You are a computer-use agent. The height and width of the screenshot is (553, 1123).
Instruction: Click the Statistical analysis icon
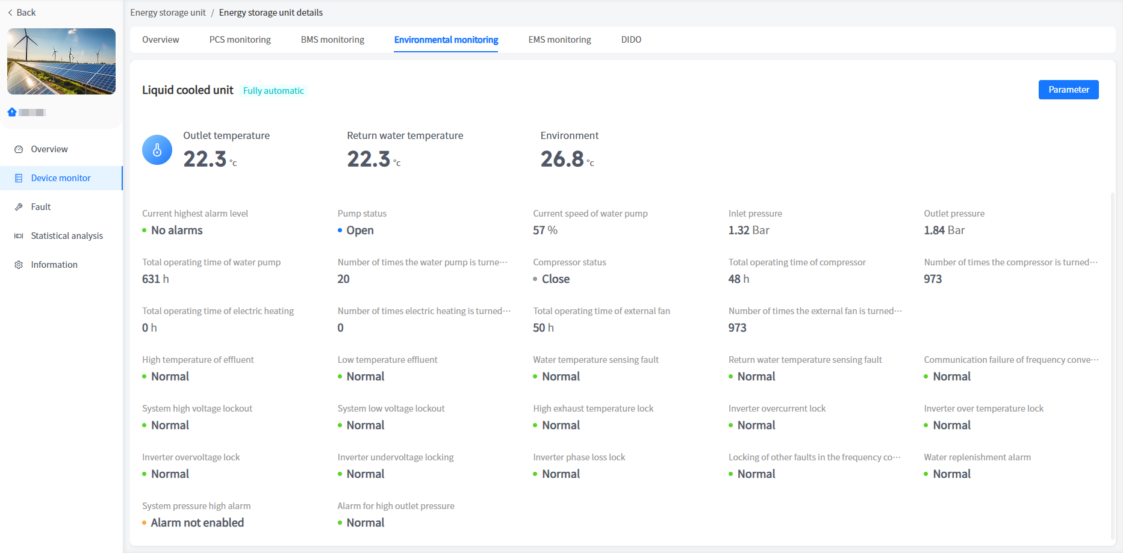coord(19,236)
